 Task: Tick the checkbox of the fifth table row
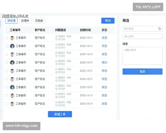(x=7, y=71)
